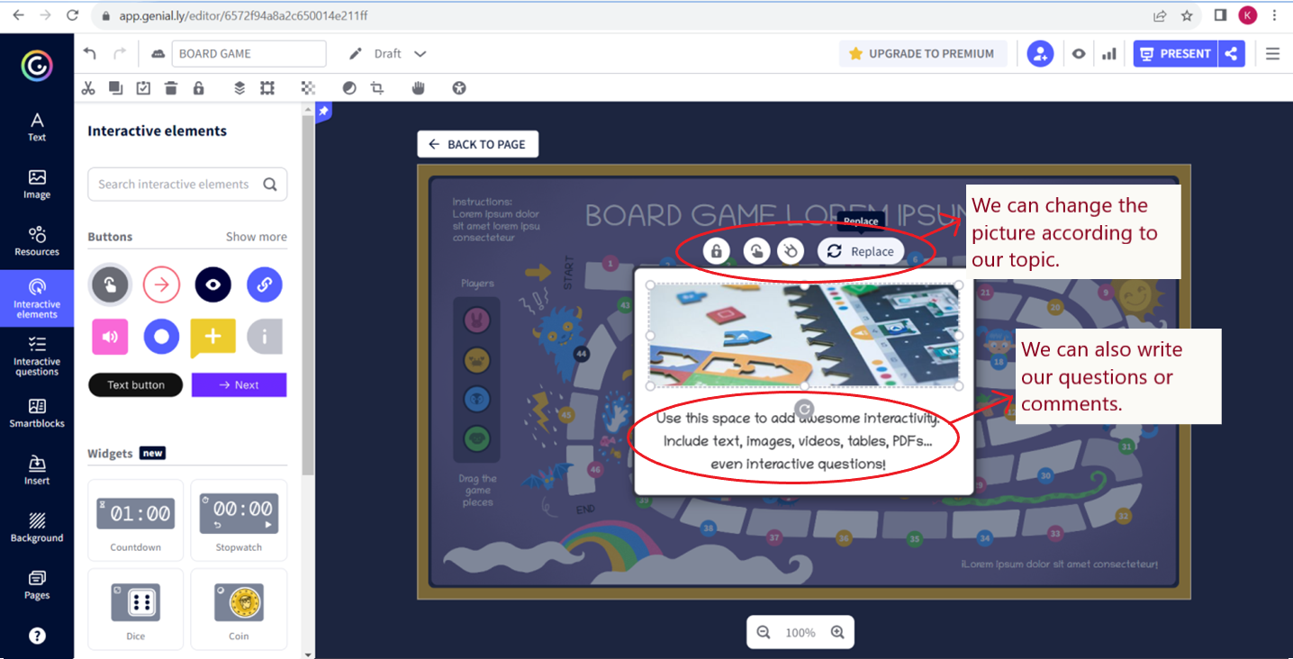Toggle the lock icon in editing toolbar
Screen dimensions: 1293x659
point(198,88)
